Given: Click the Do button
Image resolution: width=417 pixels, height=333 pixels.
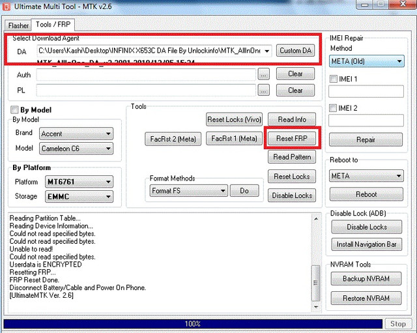Looking at the screenshot, I should (x=244, y=191).
